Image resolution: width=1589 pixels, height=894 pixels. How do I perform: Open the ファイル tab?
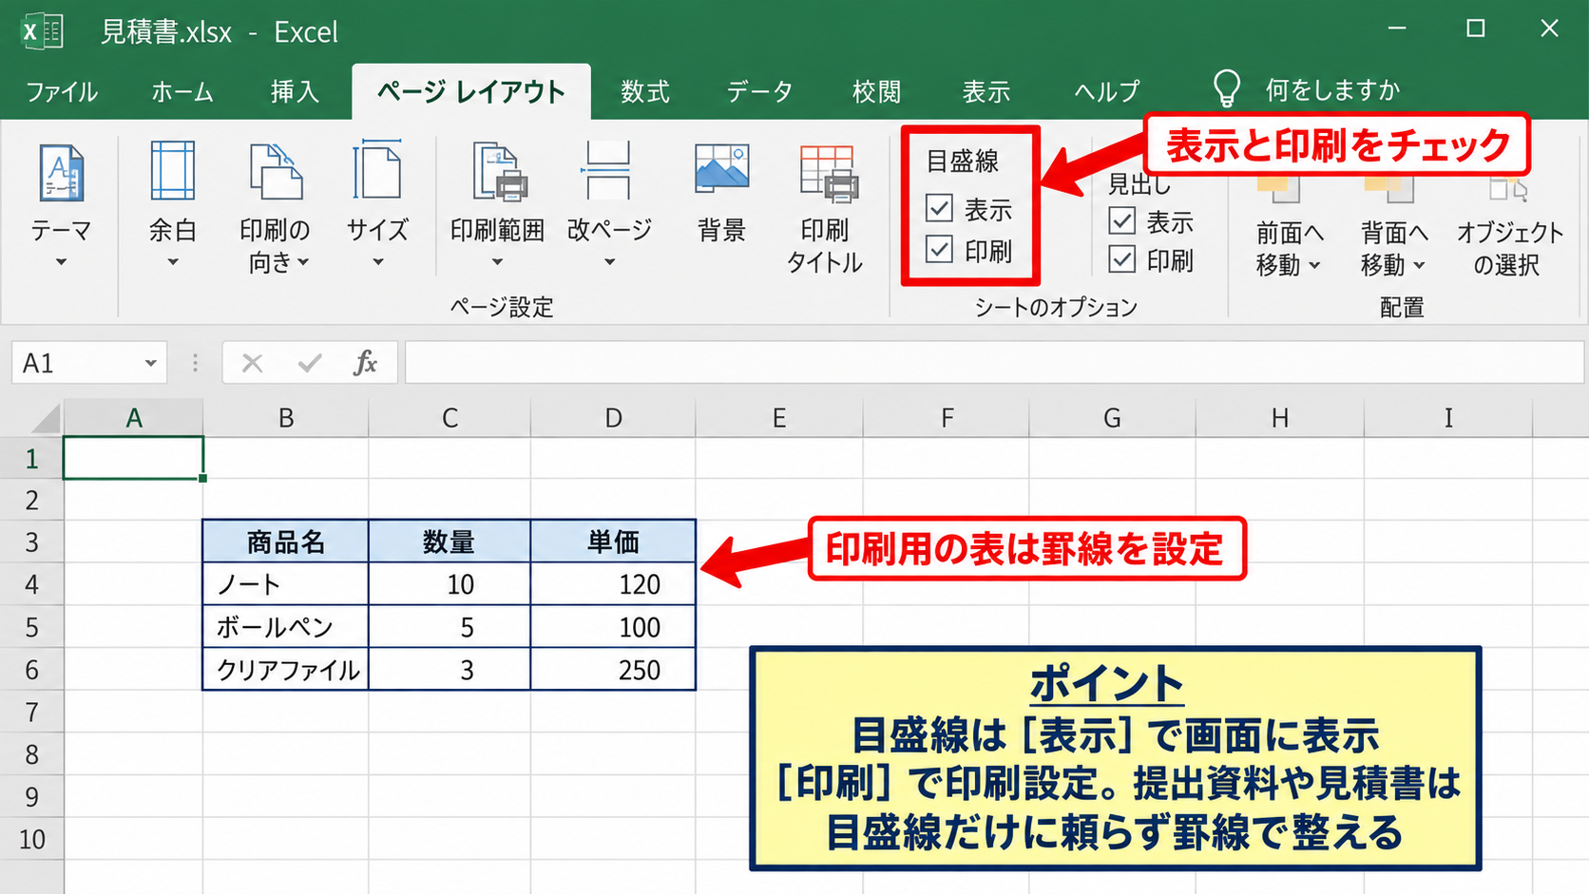point(62,92)
